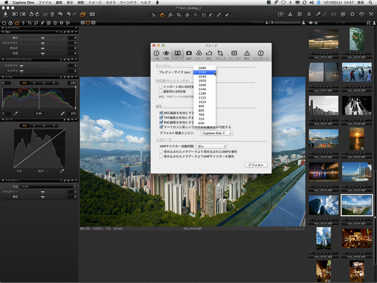Select the Pan hand cursor tool
This screenshot has width=377, height=283.
162,15
